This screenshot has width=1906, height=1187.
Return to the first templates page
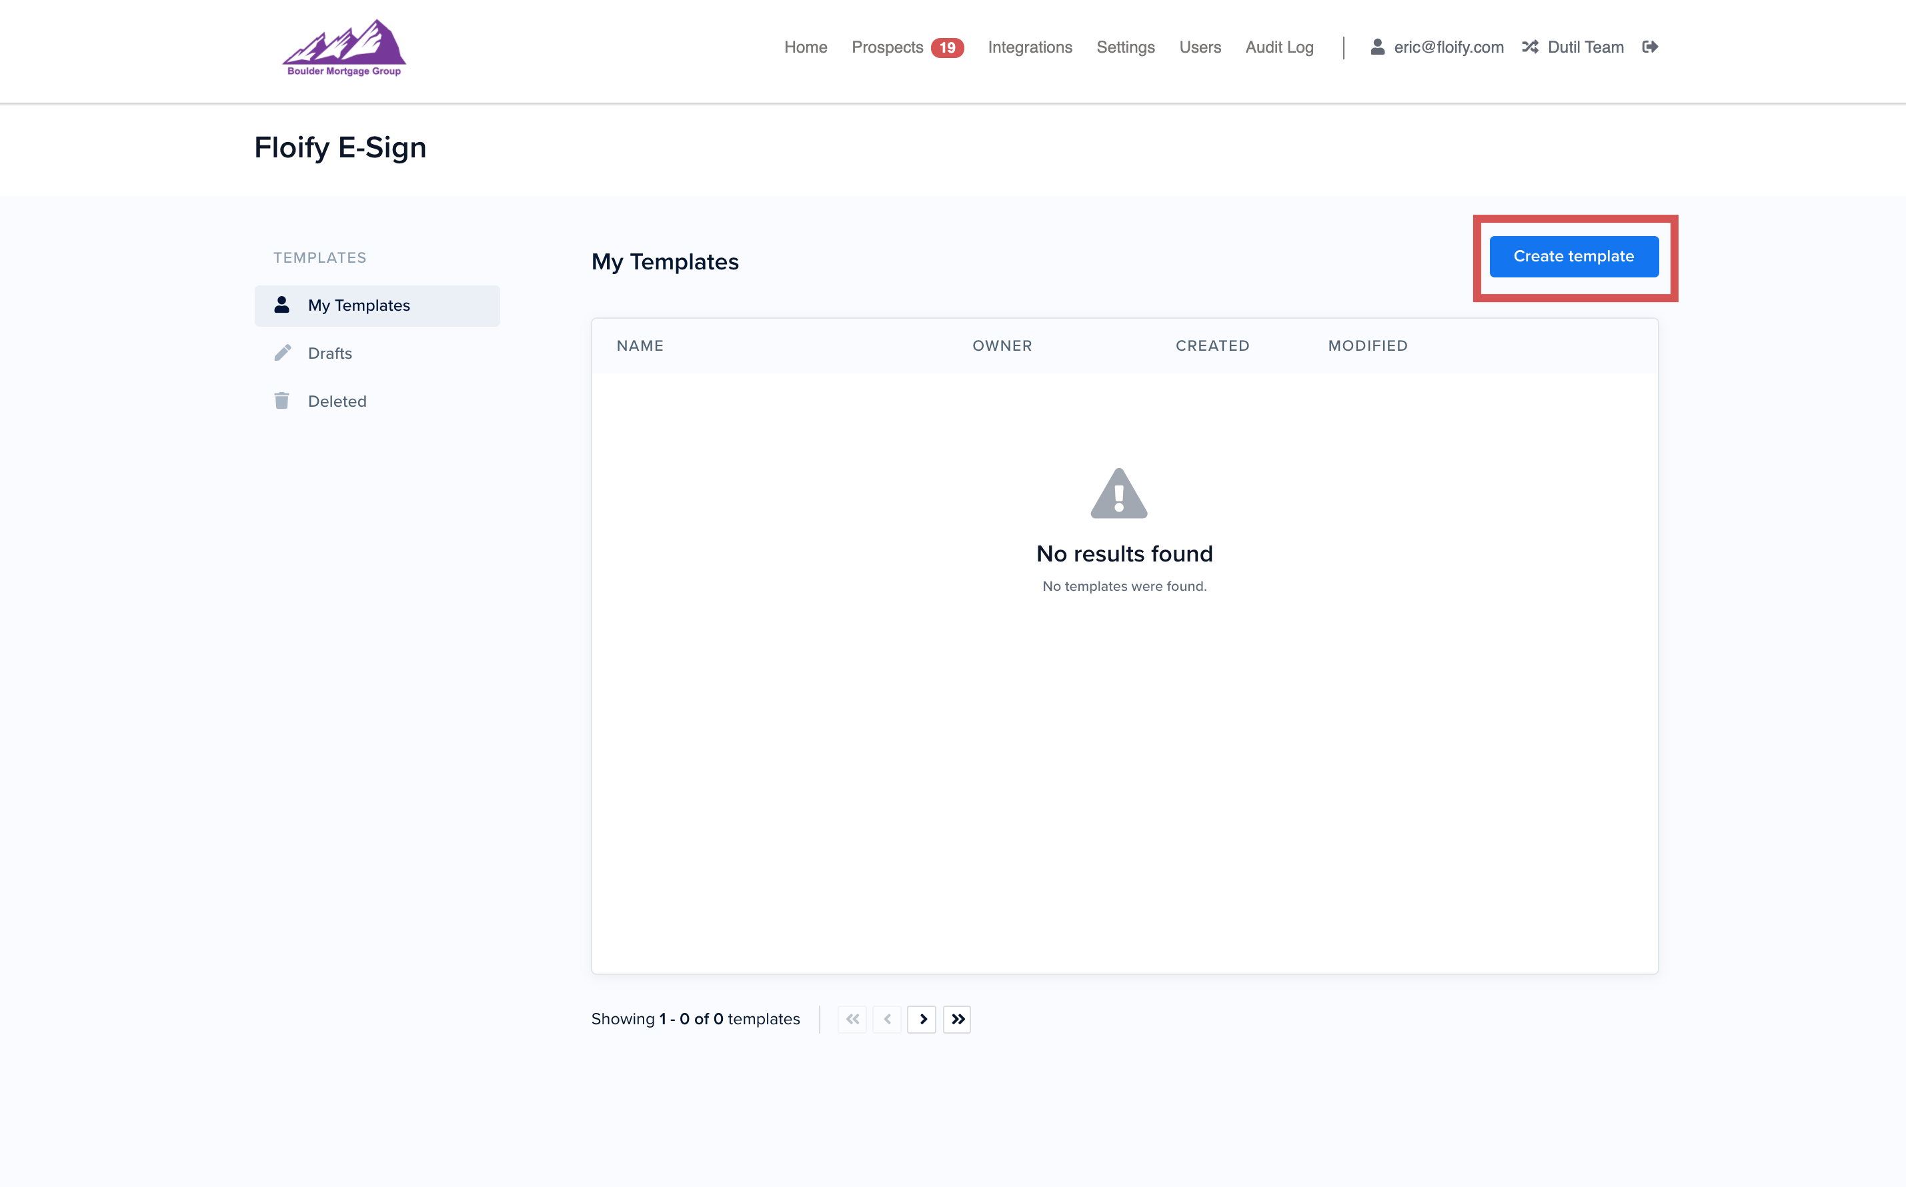tap(852, 1019)
